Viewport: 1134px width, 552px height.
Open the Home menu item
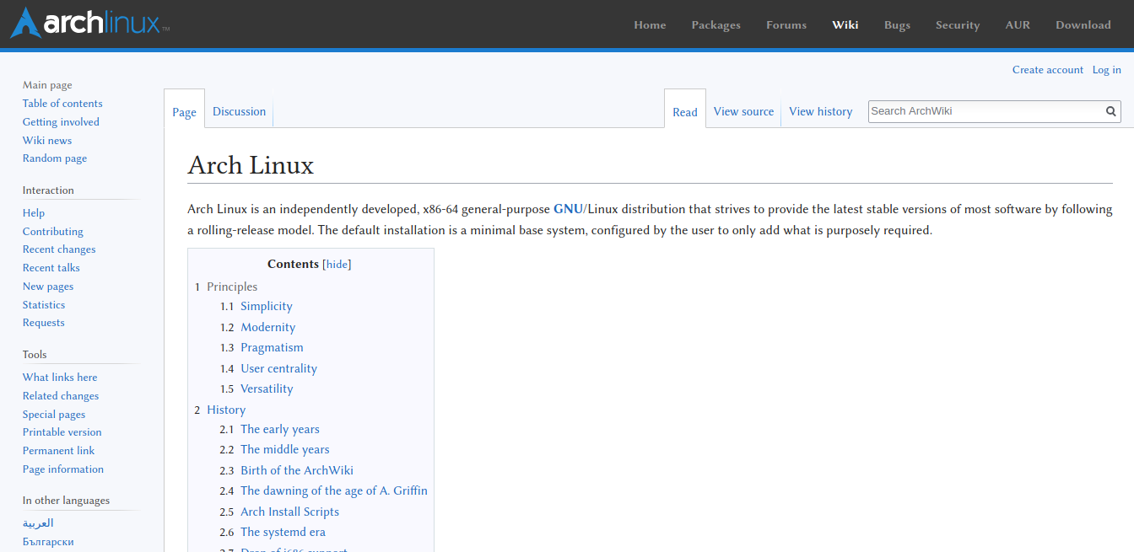(x=650, y=24)
